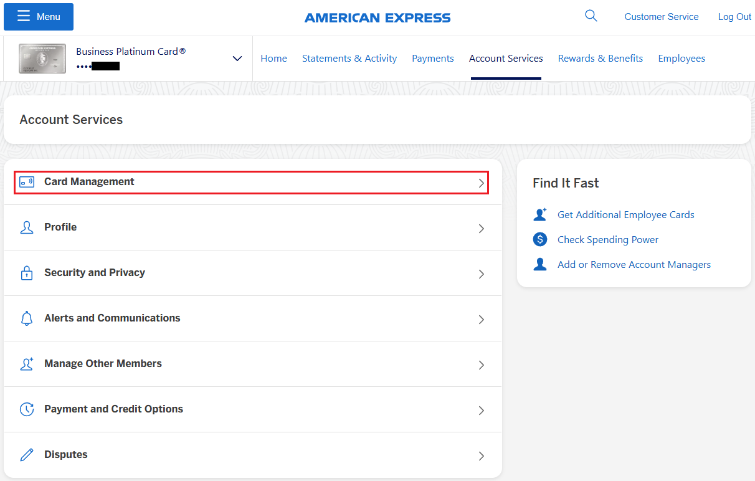Click the Disputes pencil icon
The width and height of the screenshot is (755, 481).
27,455
